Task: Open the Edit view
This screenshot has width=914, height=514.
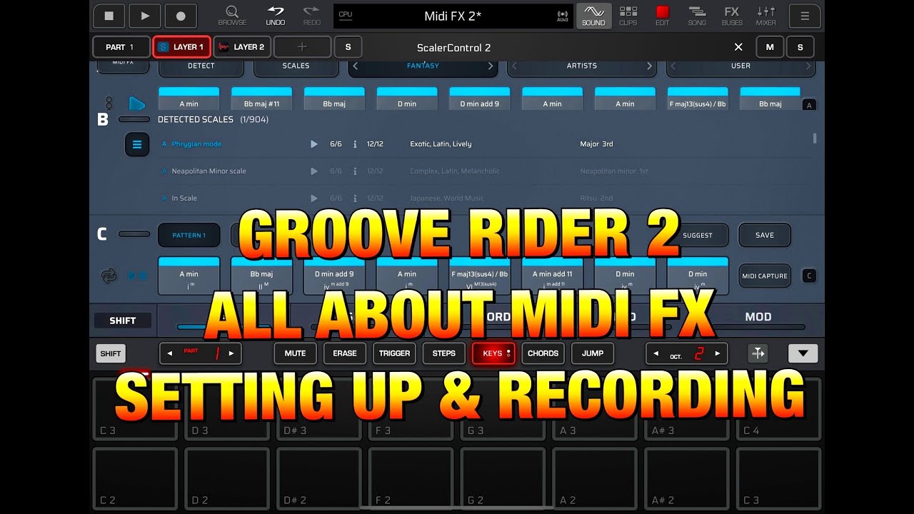Action: point(663,15)
